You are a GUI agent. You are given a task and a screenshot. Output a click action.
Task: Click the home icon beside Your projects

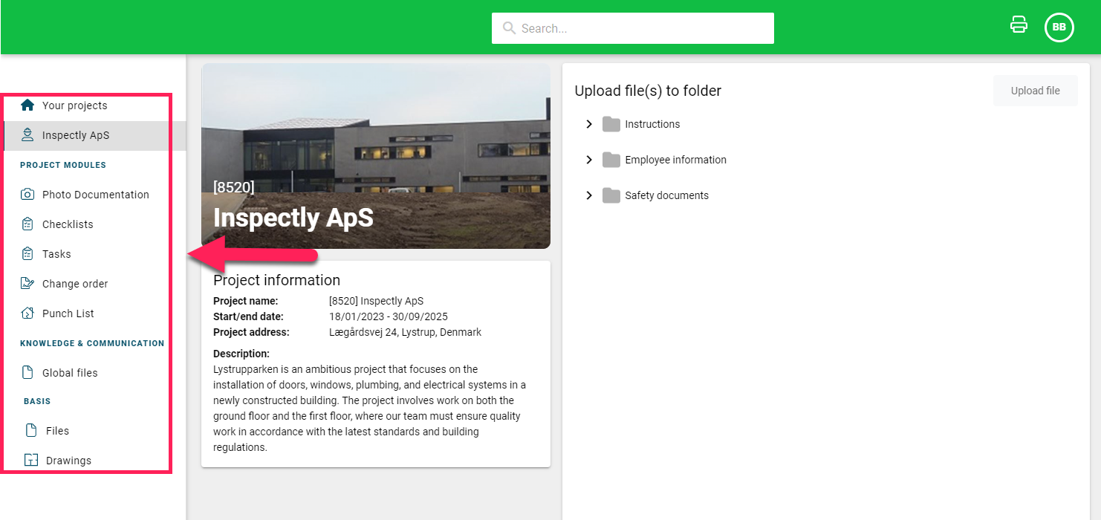(x=27, y=105)
